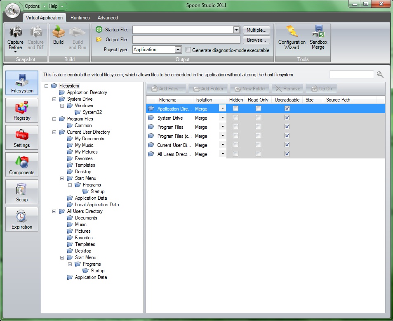Open the Configuration Wizard tool
This screenshot has height=321, width=393.
(292, 38)
